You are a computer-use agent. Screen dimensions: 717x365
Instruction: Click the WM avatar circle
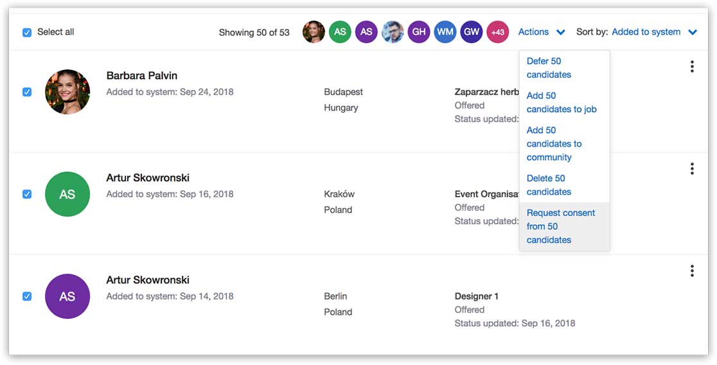(445, 32)
